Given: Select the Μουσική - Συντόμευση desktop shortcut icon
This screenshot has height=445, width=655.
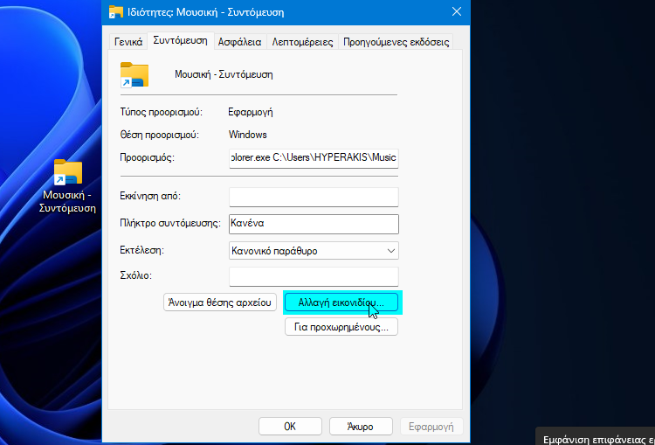Looking at the screenshot, I should pyautogui.click(x=67, y=186).
